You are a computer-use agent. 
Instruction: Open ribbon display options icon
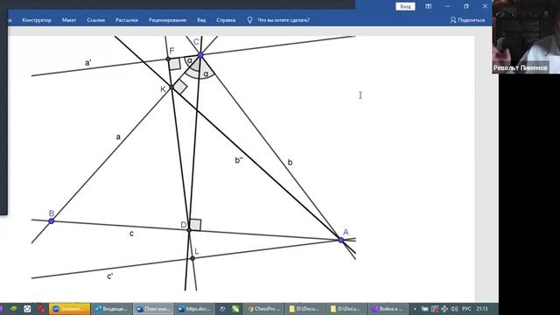pos(428,6)
